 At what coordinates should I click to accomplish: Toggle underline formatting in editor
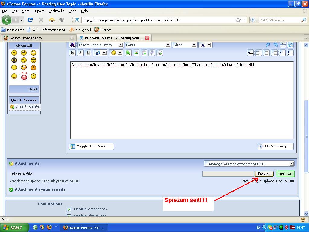tap(88, 53)
